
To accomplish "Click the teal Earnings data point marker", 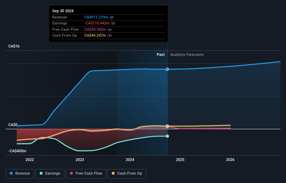I will pyautogui.click(x=167, y=136).
